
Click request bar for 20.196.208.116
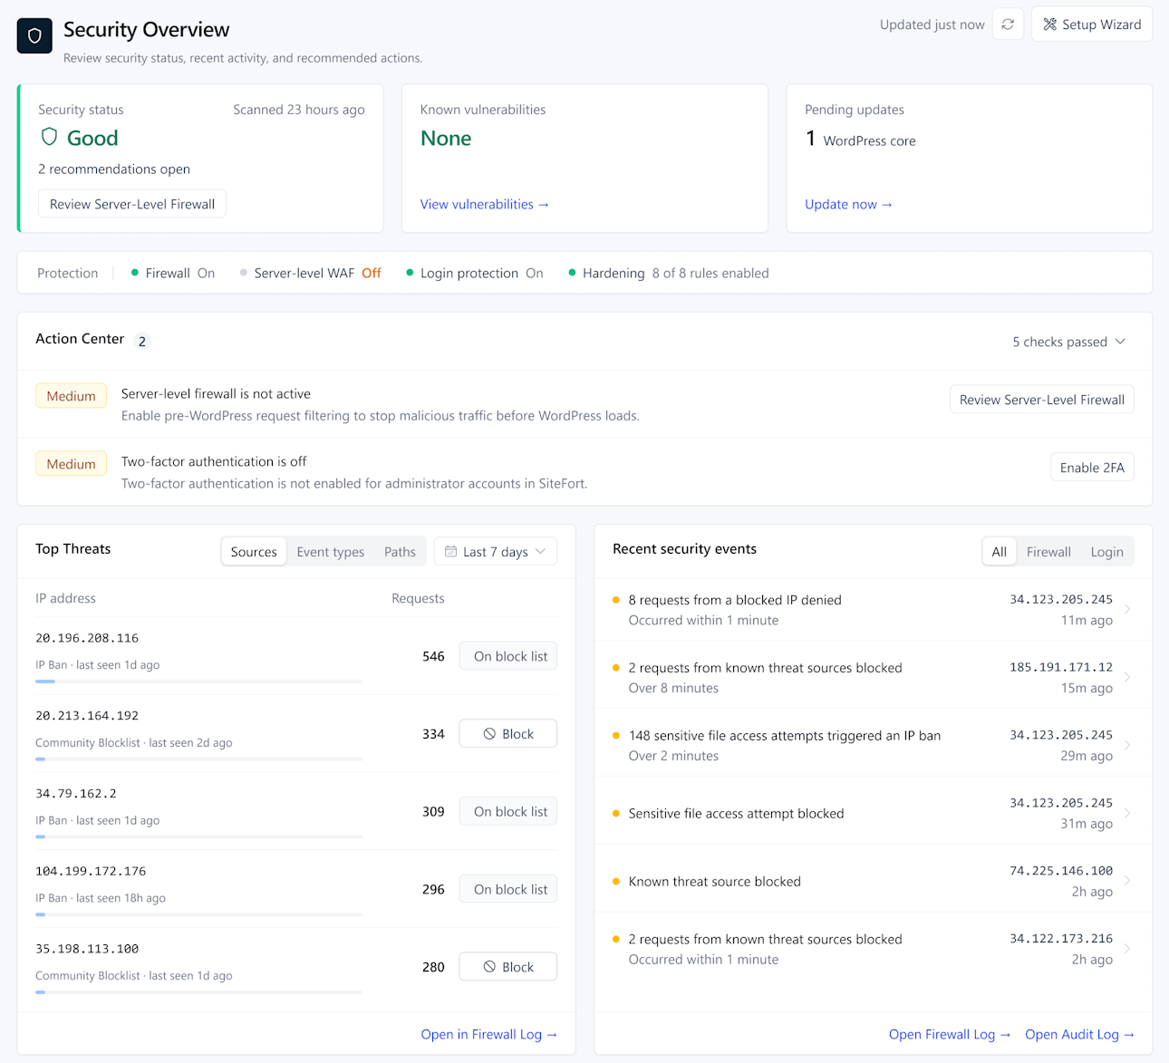(198, 681)
